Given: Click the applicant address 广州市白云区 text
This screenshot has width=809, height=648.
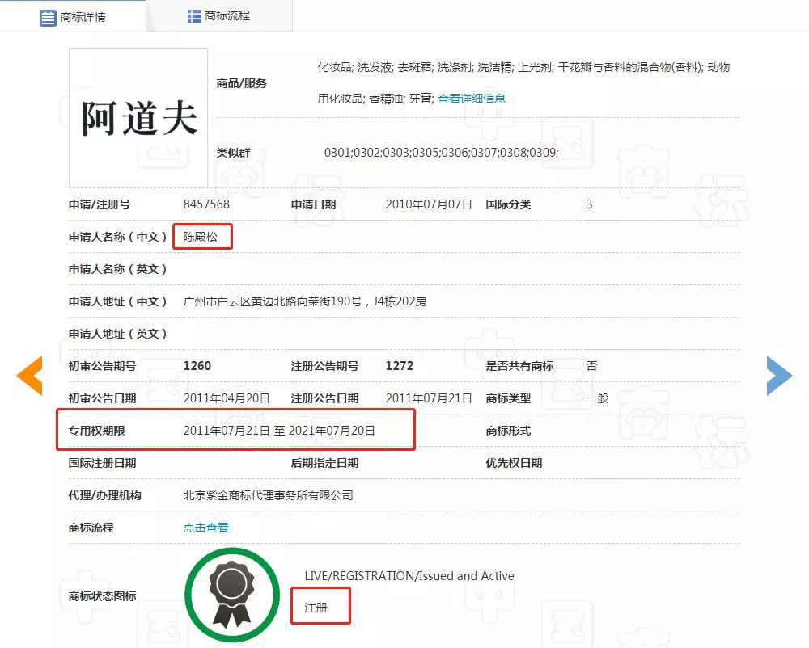Looking at the screenshot, I should pyautogui.click(x=304, y=301).
